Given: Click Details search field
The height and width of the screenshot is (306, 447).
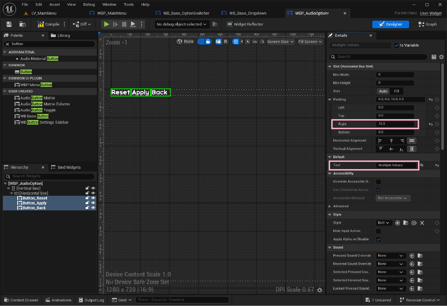Looking at the screenshot, I should click(378, 57).
